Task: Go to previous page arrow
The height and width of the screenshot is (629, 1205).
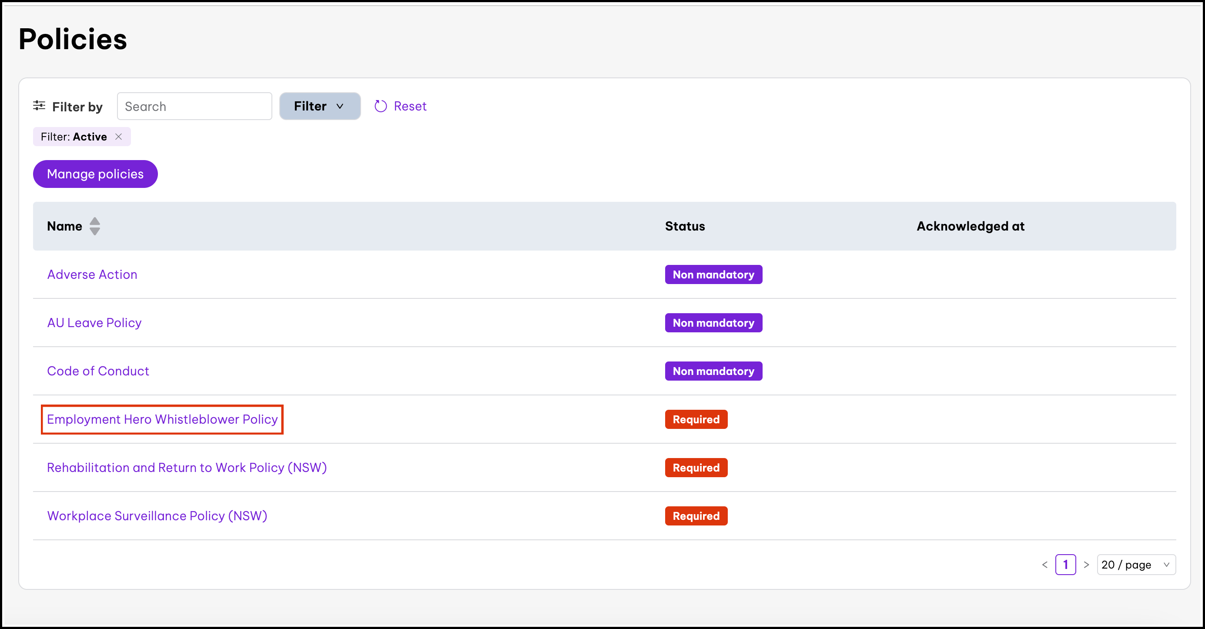Action: [1044, 565]
